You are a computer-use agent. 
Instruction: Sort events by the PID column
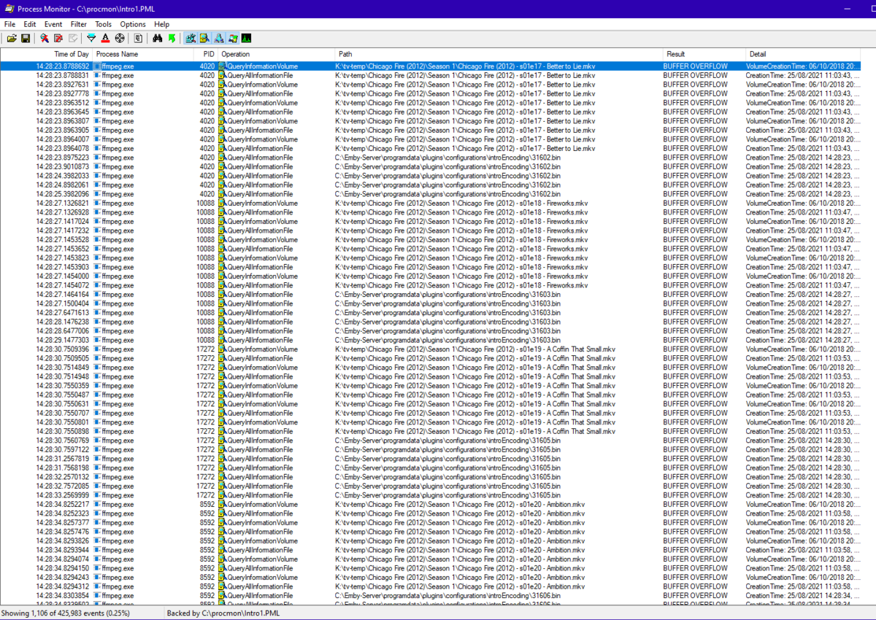tap(208, 53)
